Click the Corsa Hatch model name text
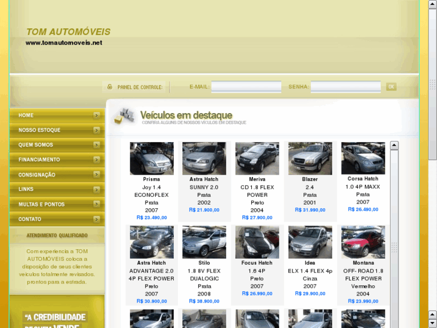This screenshot has width=437, height=328. [x=363, y=179]
